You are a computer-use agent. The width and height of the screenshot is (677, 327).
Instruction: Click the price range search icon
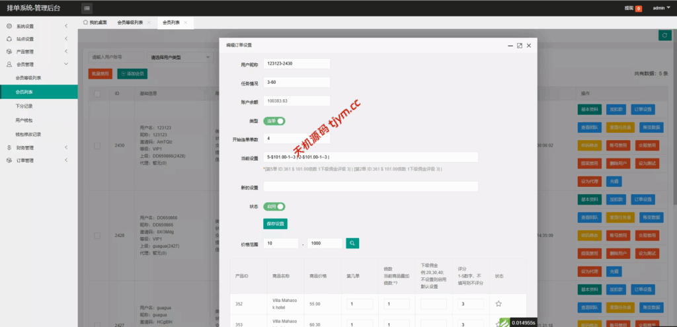352,243
